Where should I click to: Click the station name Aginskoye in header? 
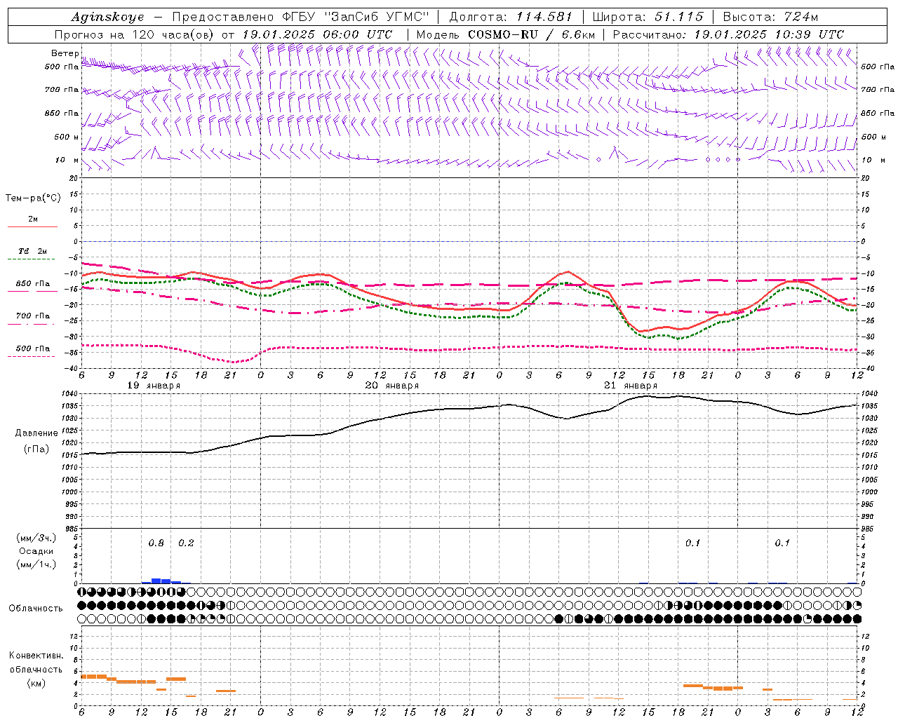click(x=107, y=17)
